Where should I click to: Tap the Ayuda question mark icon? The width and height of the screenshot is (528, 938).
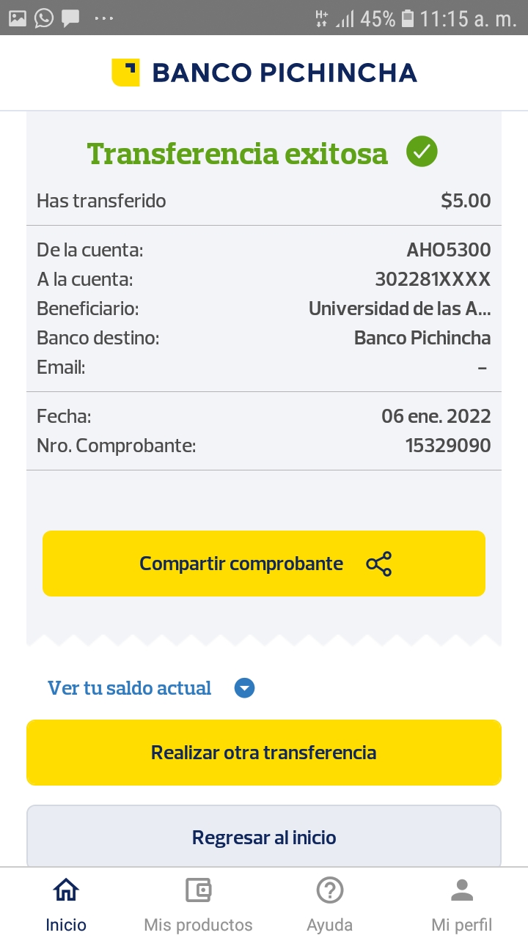click(x=330, y=890)
